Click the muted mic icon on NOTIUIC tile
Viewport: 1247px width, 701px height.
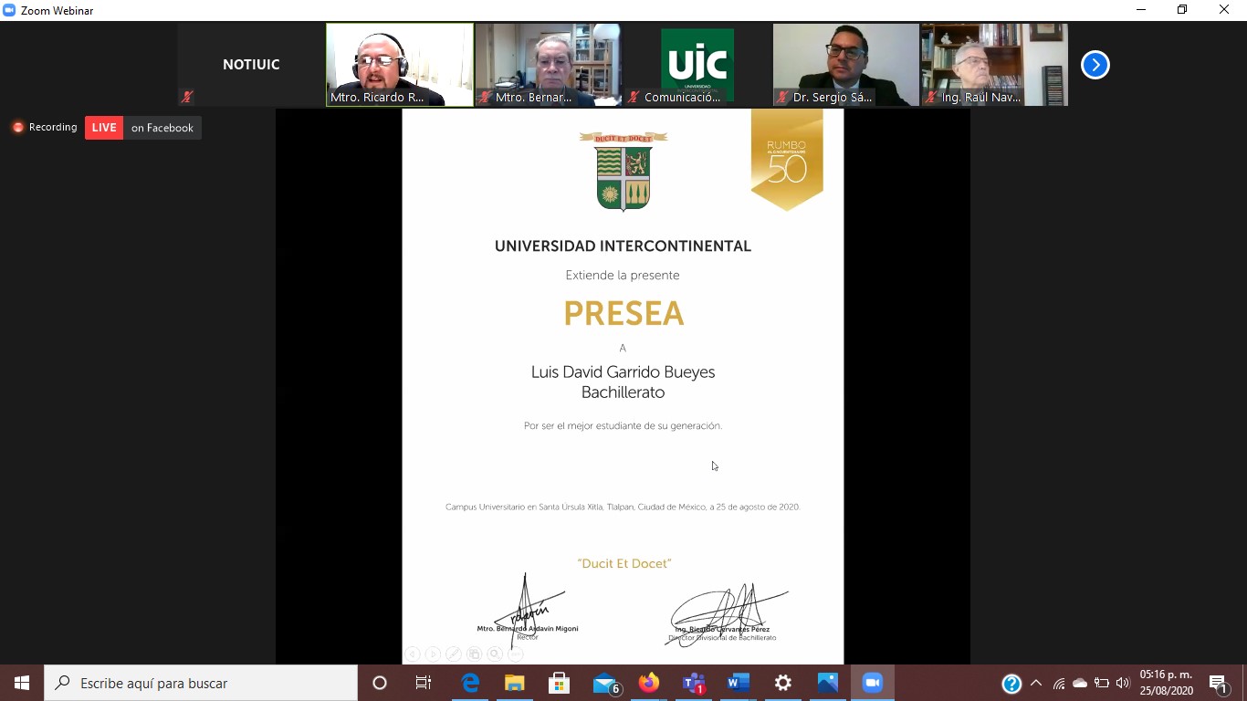(x=187, y=97)
